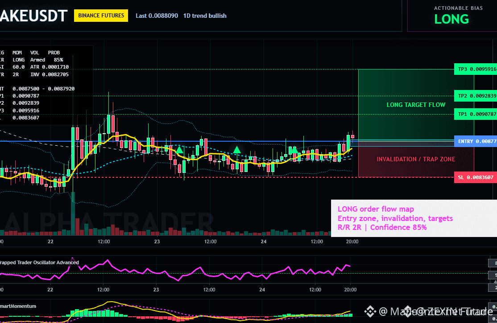Screen dimensions: 497x323
Task: Click the blue ENTRY price label
Action: 476,141
